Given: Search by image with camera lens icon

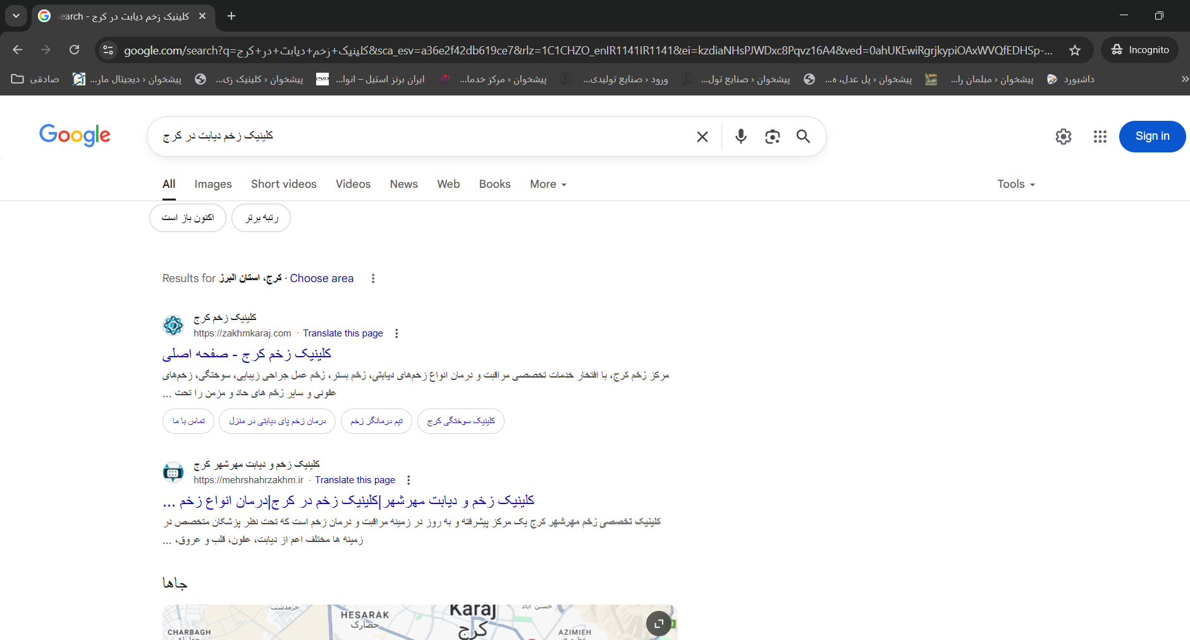Looking at the screenshot, I should tap(772, 137).
